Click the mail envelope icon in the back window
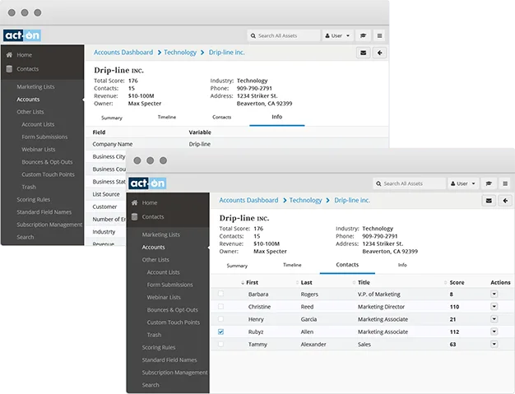 coord(364,53)
